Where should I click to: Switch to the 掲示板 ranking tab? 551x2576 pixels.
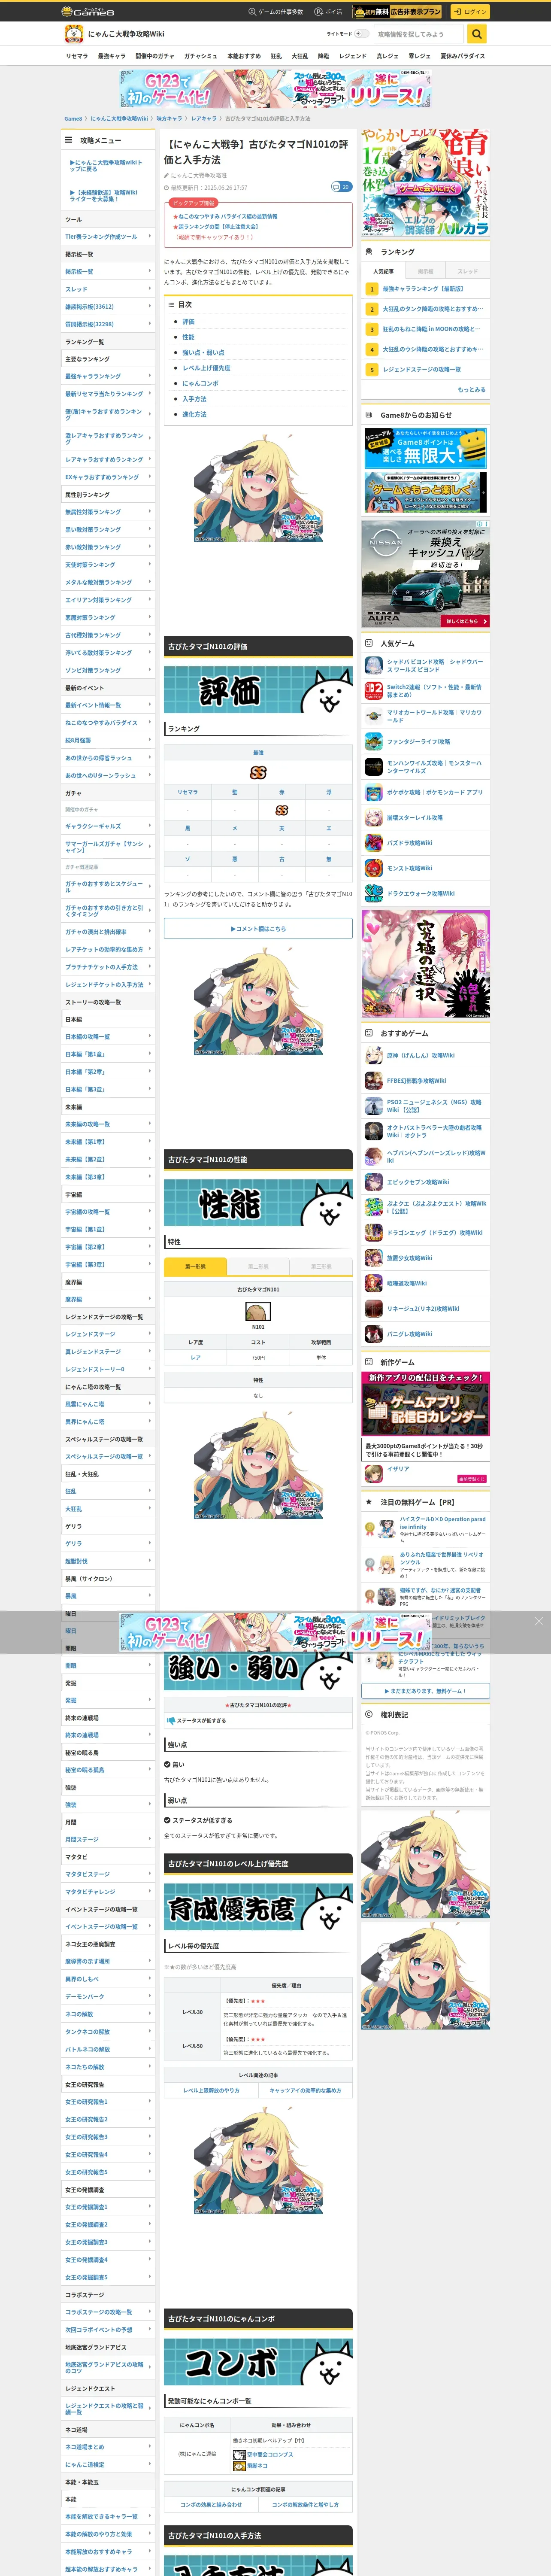click(426, 271)
